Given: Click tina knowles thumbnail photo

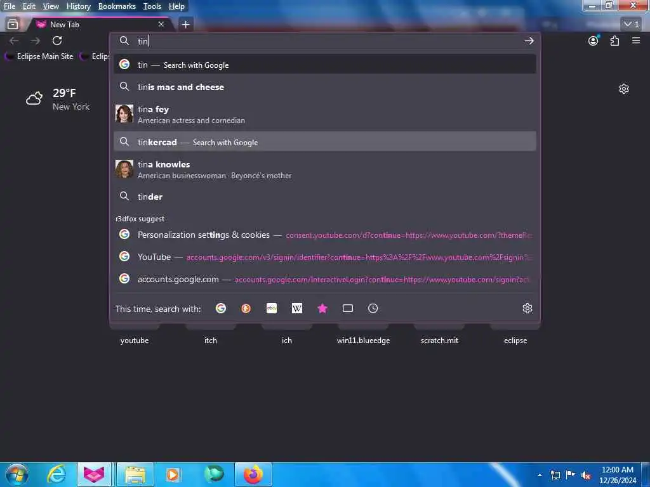Looking at the screenshot, I should point(124,169).
